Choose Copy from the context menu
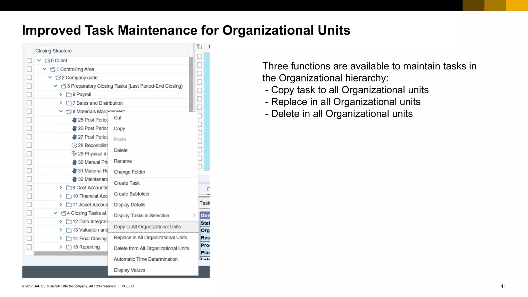The height and width of the screenshot is (297, 528). click(119, 129)
